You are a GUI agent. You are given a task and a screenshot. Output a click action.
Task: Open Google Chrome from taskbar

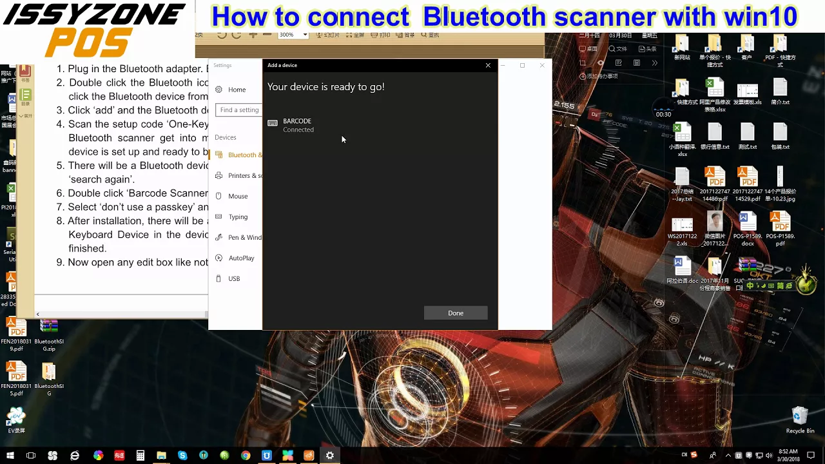coord(246,456)
